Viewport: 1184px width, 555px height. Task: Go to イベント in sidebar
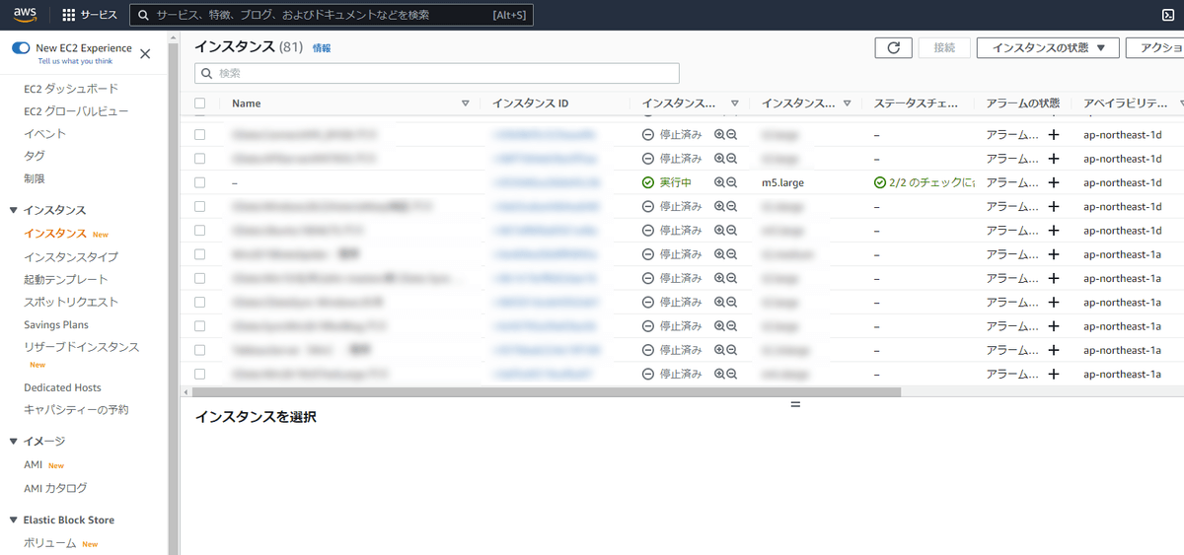[45, 134]
